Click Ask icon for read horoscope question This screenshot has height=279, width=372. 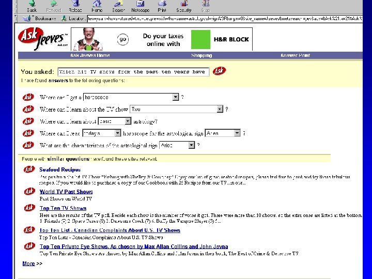28,133
